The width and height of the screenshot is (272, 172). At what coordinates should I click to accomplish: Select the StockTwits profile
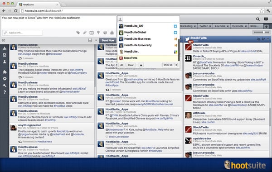(x=148, y=58)
